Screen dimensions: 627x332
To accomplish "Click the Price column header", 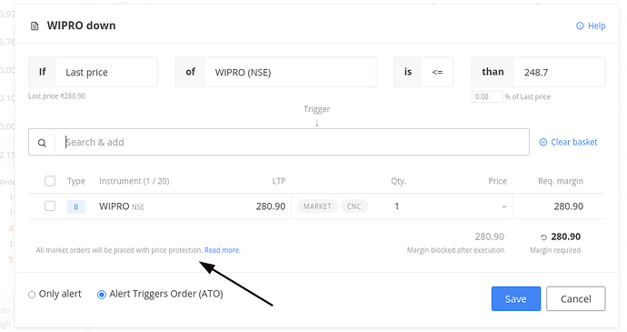I will pyautogui.click(x=497, y=181).
